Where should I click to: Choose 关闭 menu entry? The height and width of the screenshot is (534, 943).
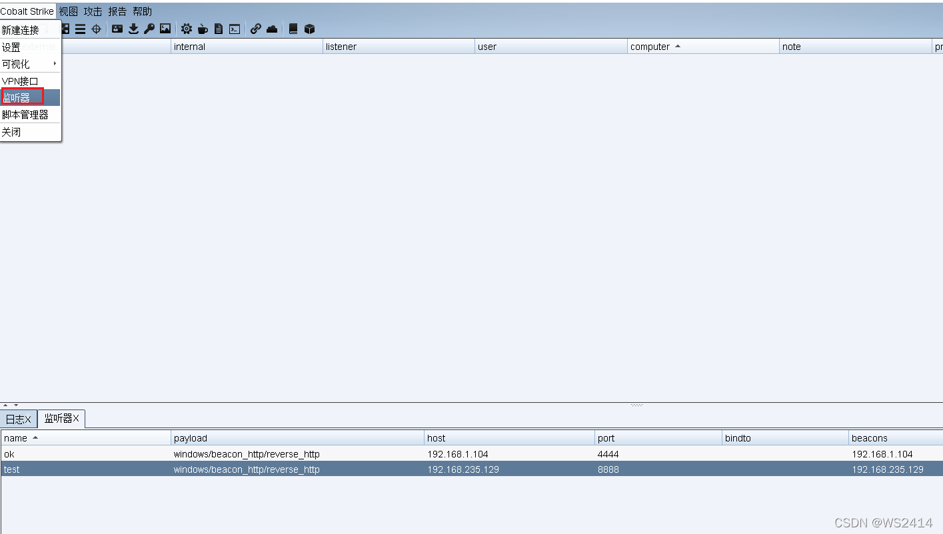(31, 132)
